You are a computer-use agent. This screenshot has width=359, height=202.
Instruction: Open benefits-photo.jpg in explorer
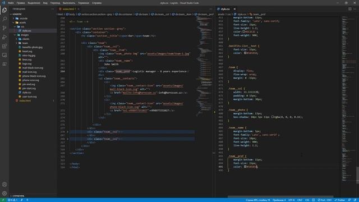(33, 47)
